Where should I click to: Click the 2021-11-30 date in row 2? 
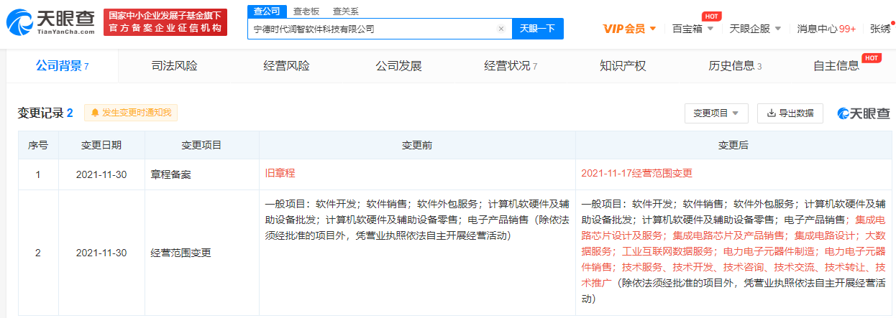click(101, 253)
